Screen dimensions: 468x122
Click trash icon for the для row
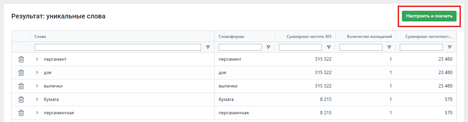[21, 73]
